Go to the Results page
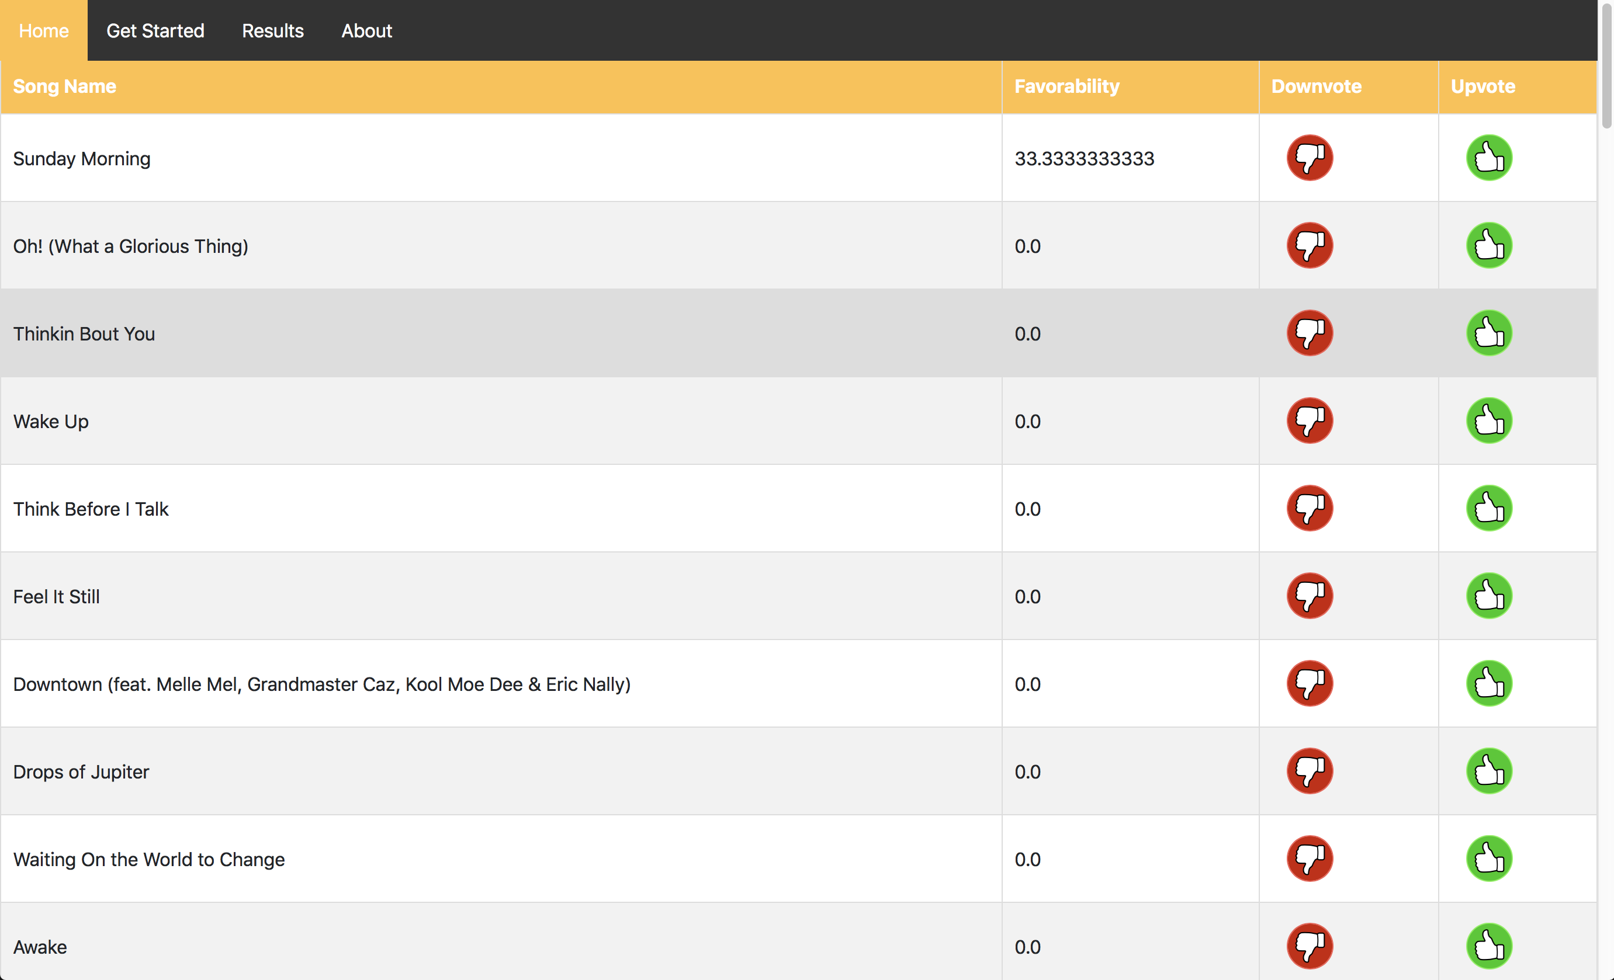 coord(272,31)
